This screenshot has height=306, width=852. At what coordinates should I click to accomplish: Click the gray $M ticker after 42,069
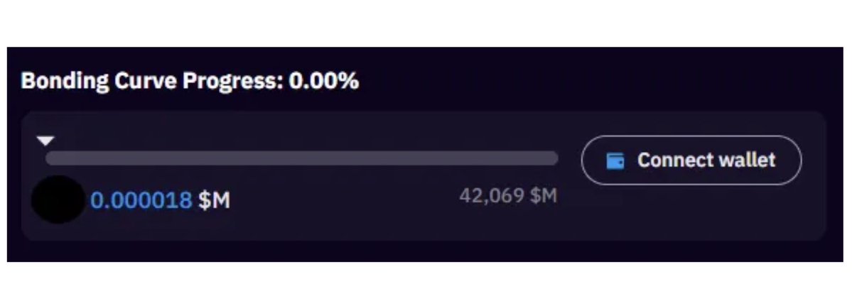tap(544, 196)
